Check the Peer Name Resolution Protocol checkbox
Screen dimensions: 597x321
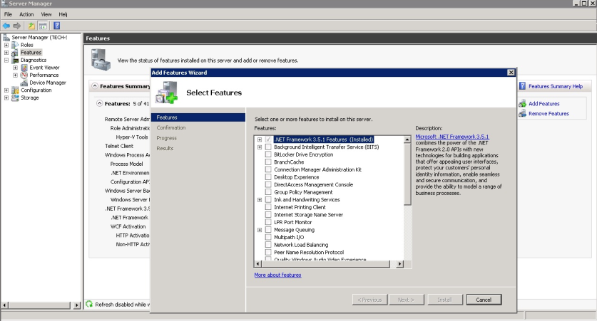click(268, 252)
